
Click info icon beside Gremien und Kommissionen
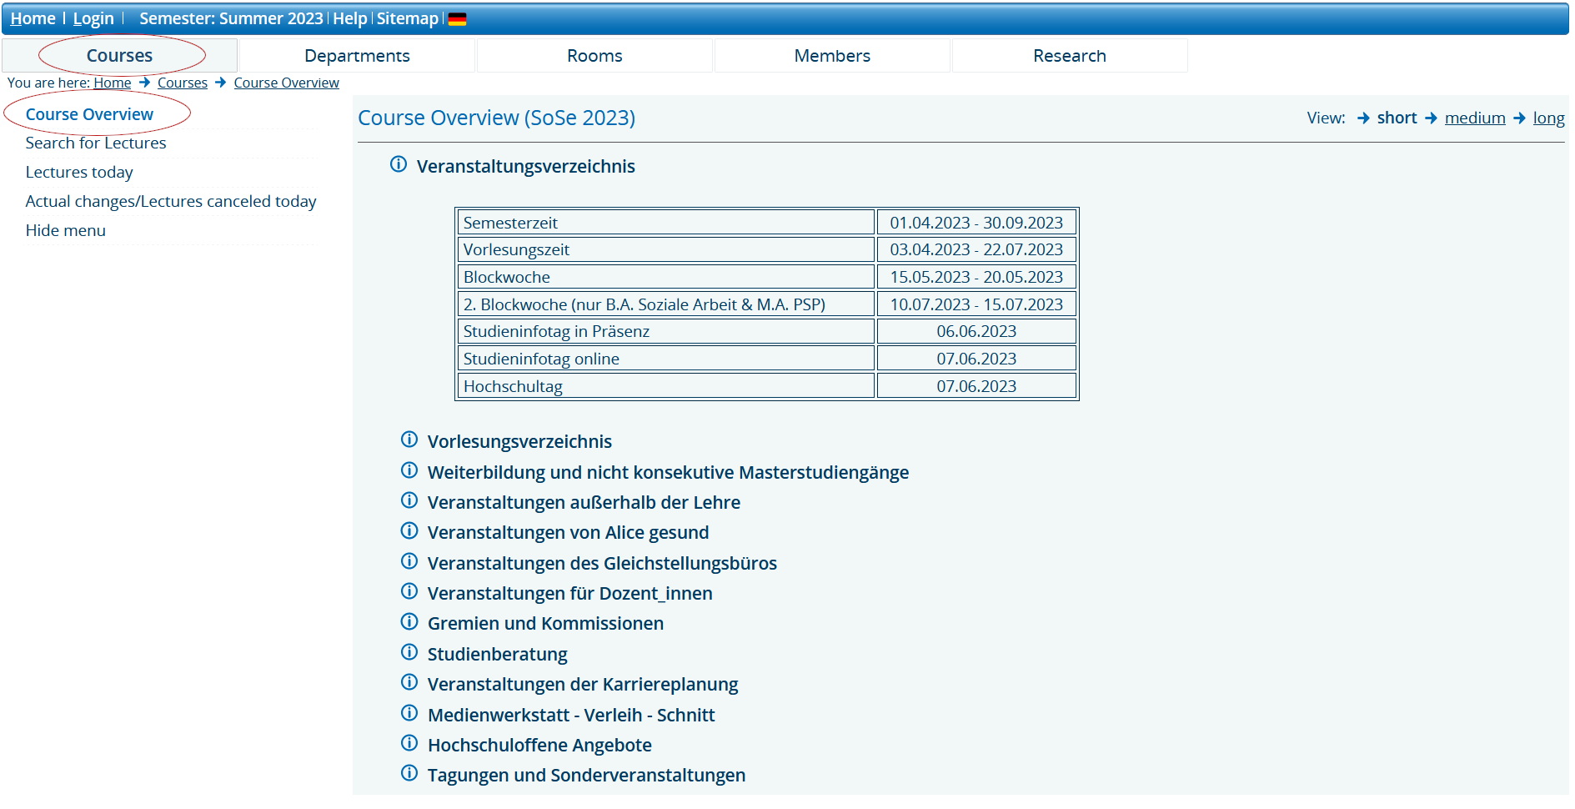[409, 621]
